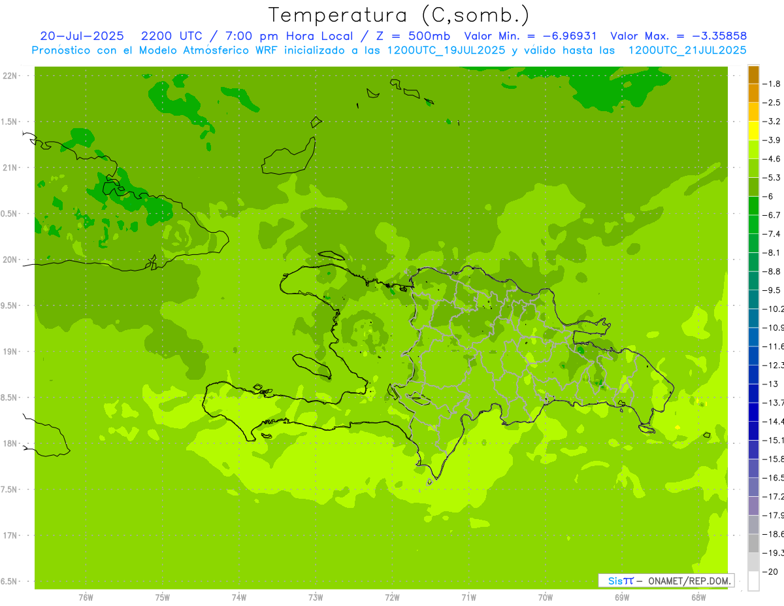This screenshot has height=606, width=784.
Task: Click the '71W' longitude axis label
Action: click(x=468, y=597)
